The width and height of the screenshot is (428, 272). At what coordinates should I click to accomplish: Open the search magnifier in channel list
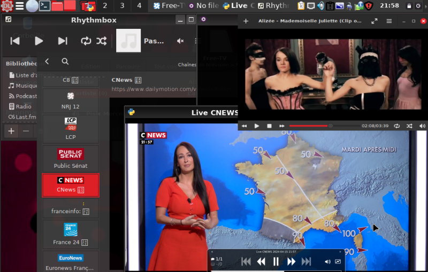coord(65,61)
